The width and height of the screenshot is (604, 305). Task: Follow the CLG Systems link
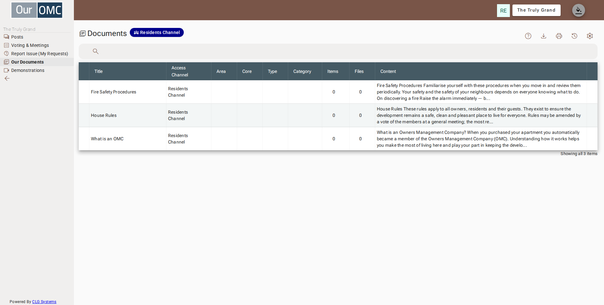click(44, 302)
